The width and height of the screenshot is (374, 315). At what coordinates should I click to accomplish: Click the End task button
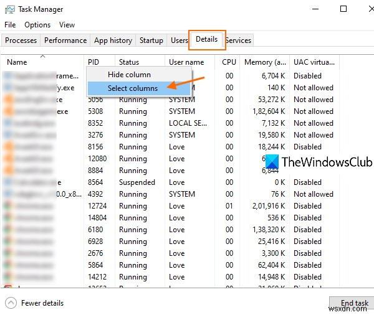[x=352, y=303]
